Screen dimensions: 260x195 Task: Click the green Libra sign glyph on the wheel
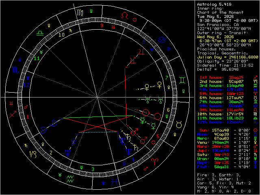click(40, 32)
